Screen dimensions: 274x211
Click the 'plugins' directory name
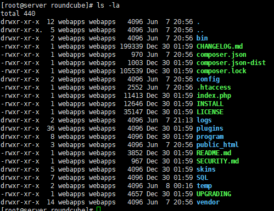210,128
